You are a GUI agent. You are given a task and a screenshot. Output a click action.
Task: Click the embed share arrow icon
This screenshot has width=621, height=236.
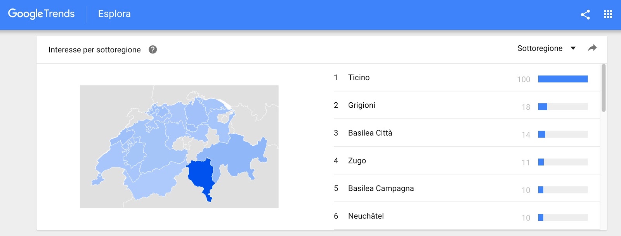[x=592, y=48]
